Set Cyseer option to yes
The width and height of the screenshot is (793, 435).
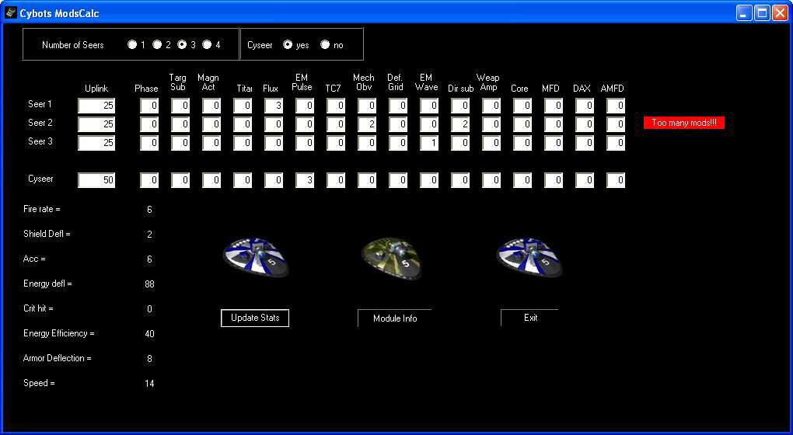click(x=288, y=45)
